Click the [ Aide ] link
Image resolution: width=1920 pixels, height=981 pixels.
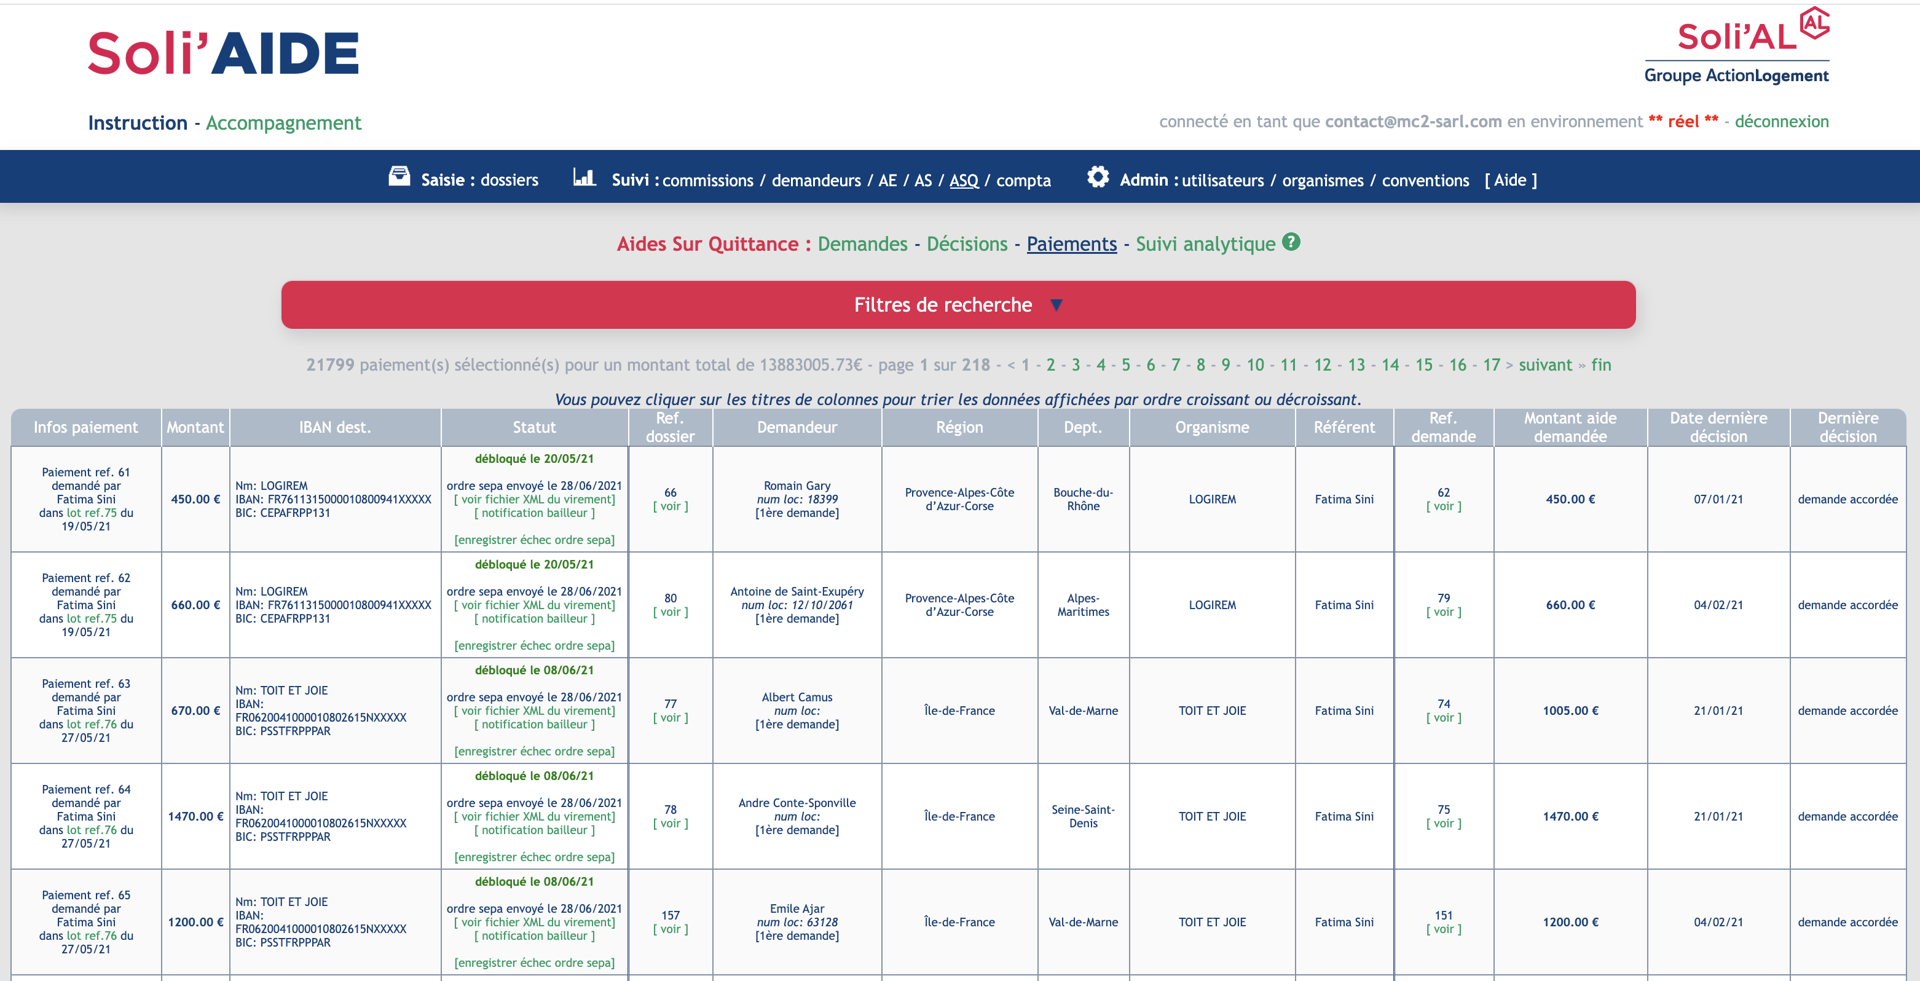coord(1510,179)
